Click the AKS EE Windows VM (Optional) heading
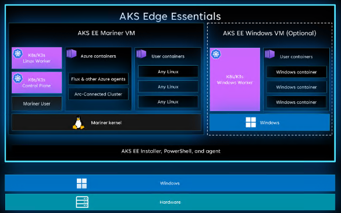 [x=269, y=33]
